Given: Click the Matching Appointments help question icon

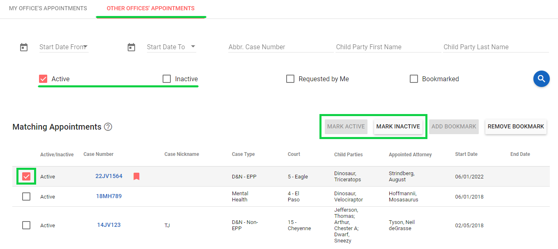Looking at the screenshot, I should (x=108, y=127).
